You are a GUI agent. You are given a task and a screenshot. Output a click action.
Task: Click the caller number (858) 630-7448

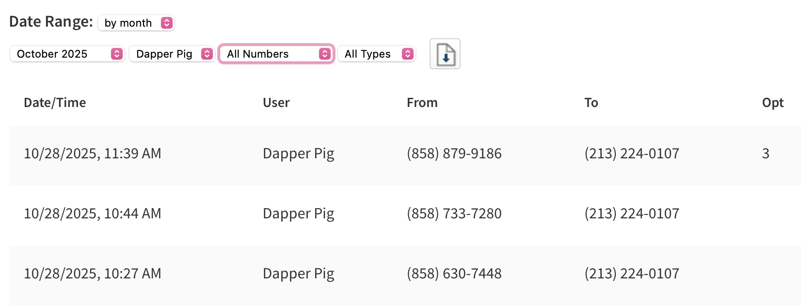click(x=454, y=274)
